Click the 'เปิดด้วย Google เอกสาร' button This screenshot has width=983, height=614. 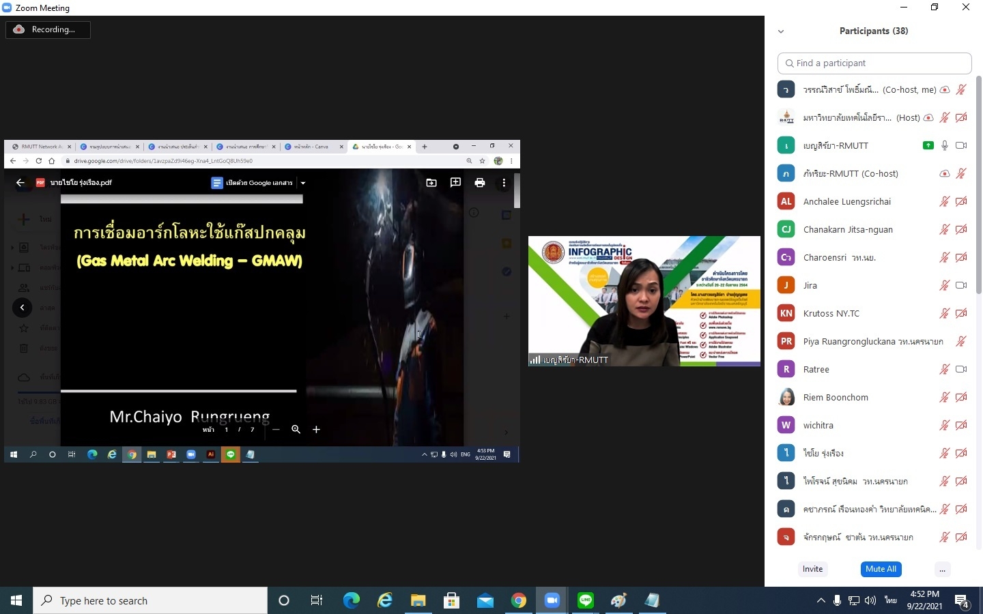(252, 183)
